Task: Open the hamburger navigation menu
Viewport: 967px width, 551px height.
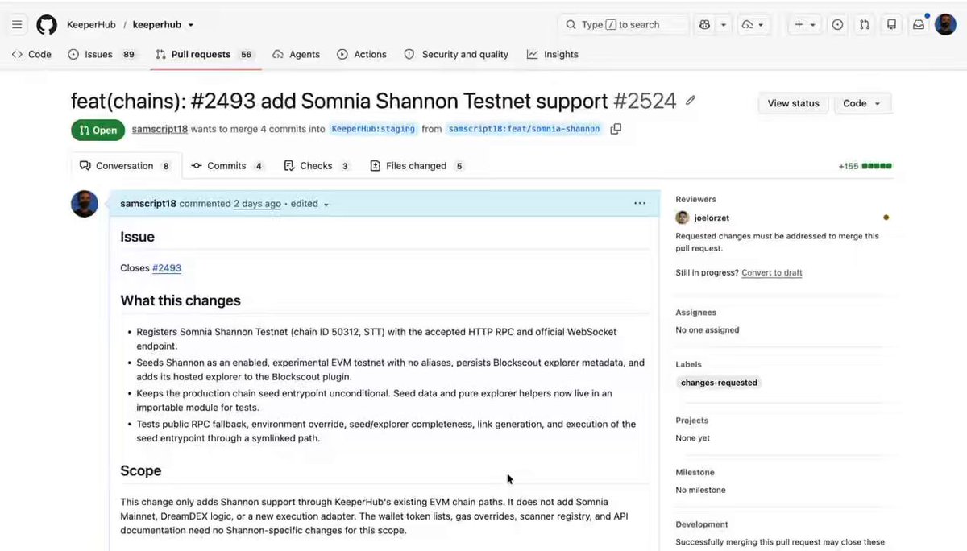Action: coord(17,25)
